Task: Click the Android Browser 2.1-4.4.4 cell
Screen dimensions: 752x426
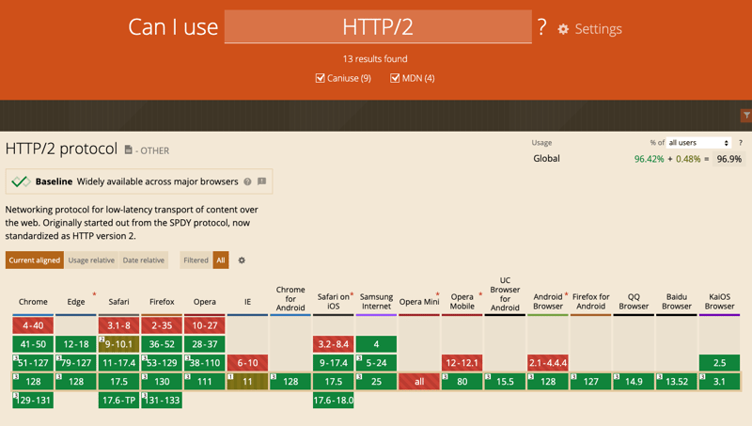Action: click(x=548, y=363)
